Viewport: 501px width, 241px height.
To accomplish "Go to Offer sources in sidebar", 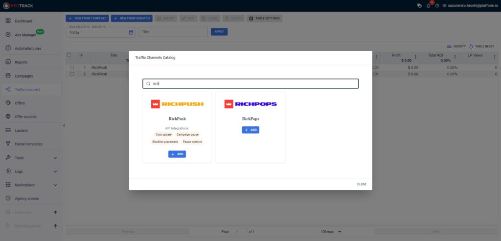I will [x=28, y=117].
